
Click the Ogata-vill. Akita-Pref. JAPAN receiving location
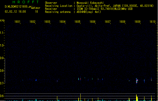[115, 6]
